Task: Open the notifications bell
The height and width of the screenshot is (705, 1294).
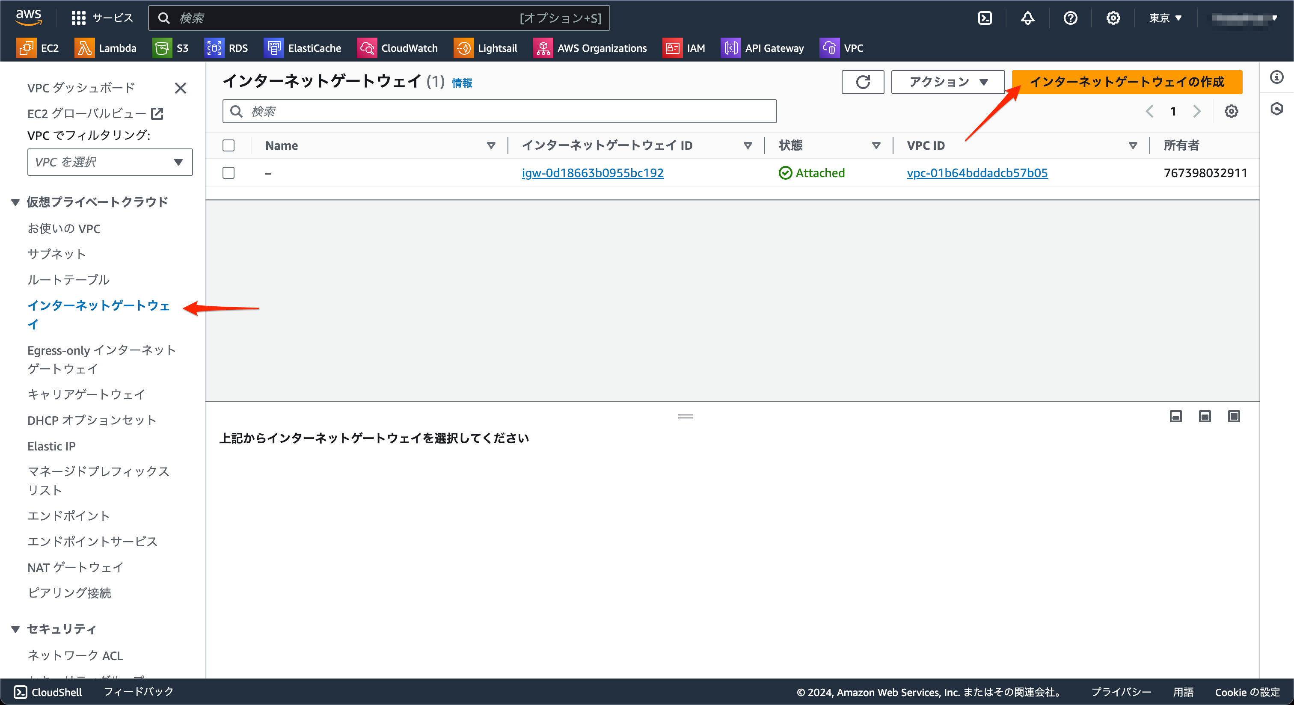Action: tap(1027, 18)
